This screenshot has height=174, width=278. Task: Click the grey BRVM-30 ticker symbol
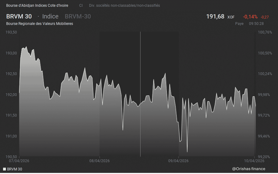click(78, 16)
